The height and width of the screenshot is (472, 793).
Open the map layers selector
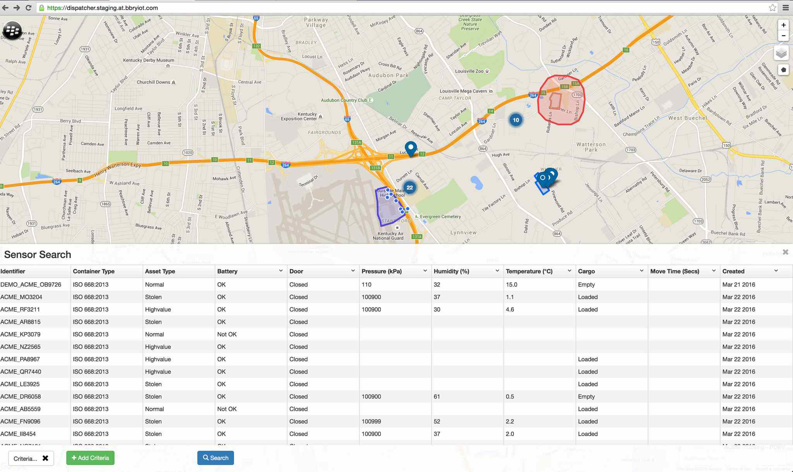click(781, 53)
